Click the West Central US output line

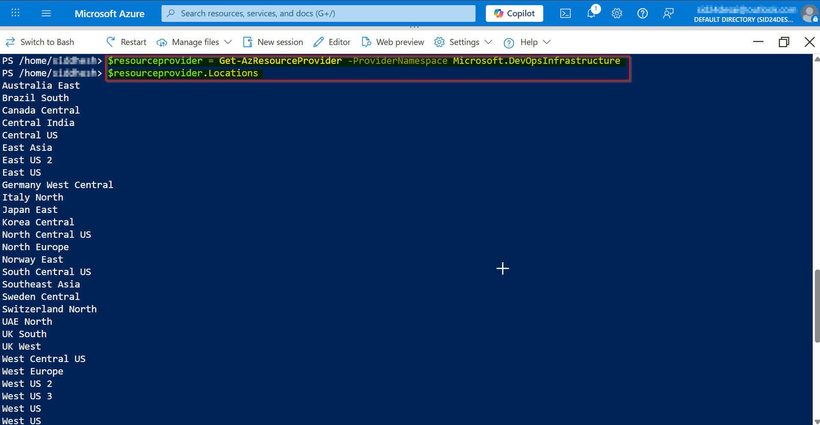44,359
